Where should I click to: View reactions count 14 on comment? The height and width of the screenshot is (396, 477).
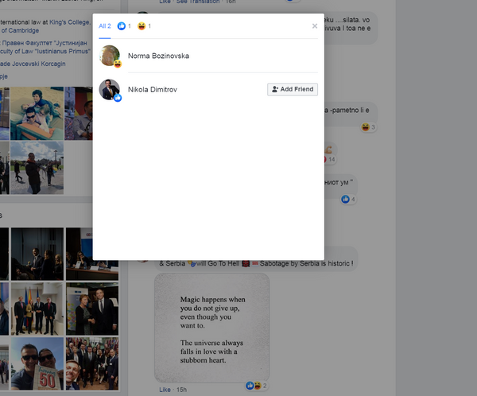(330, 159)
